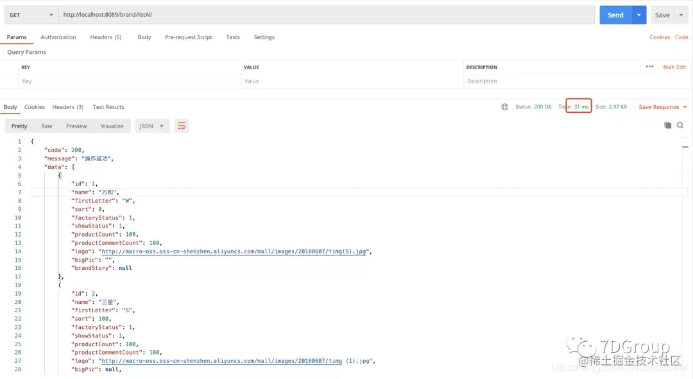Open the Authorization tab
Screen dimensions: 693x379
coord(58,37)
